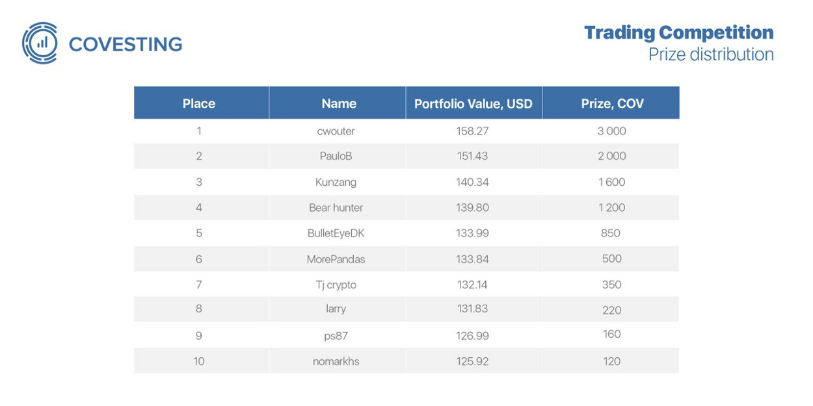Image resolution: width=813 pixels, height=406 pixels.
Task: Select the Name column header
Action: tap(339, 103)
